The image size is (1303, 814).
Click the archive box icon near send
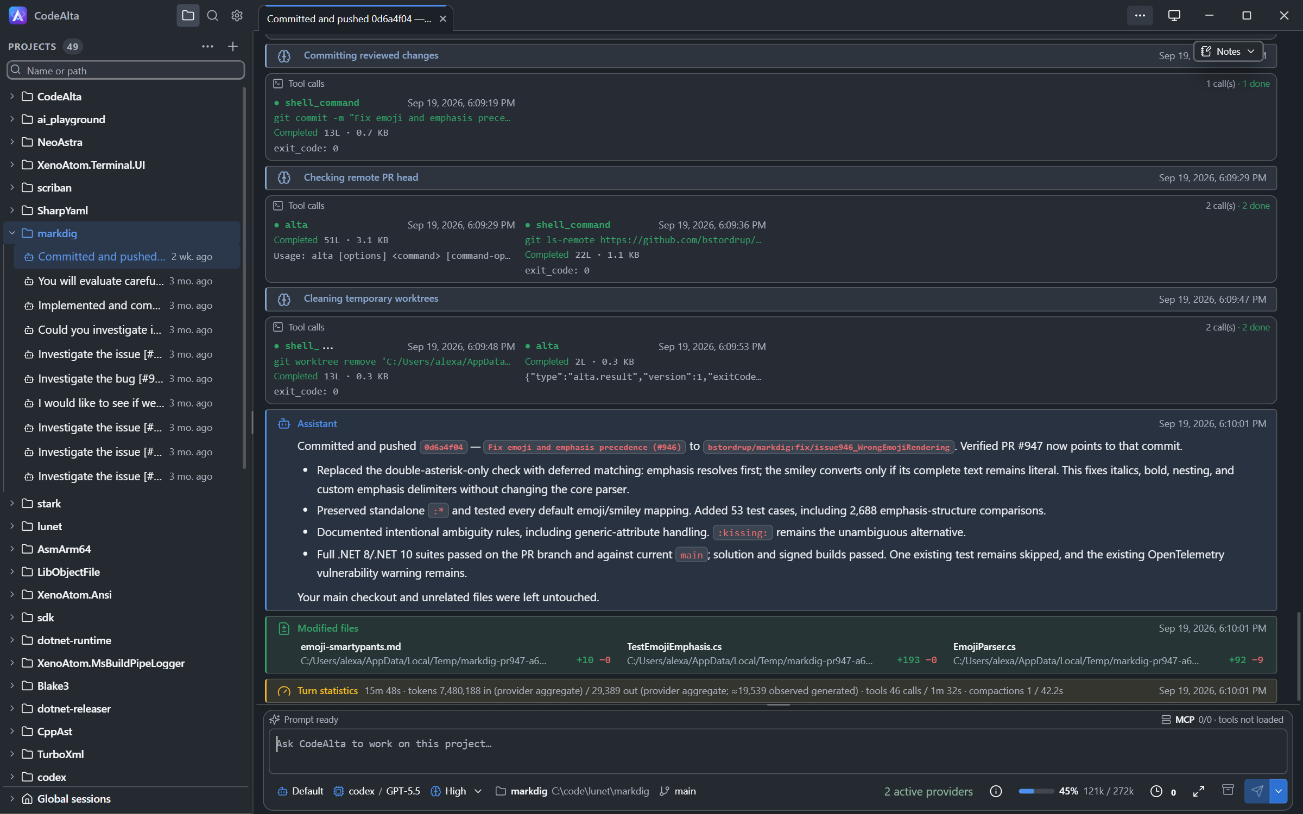pos(1228,790)
